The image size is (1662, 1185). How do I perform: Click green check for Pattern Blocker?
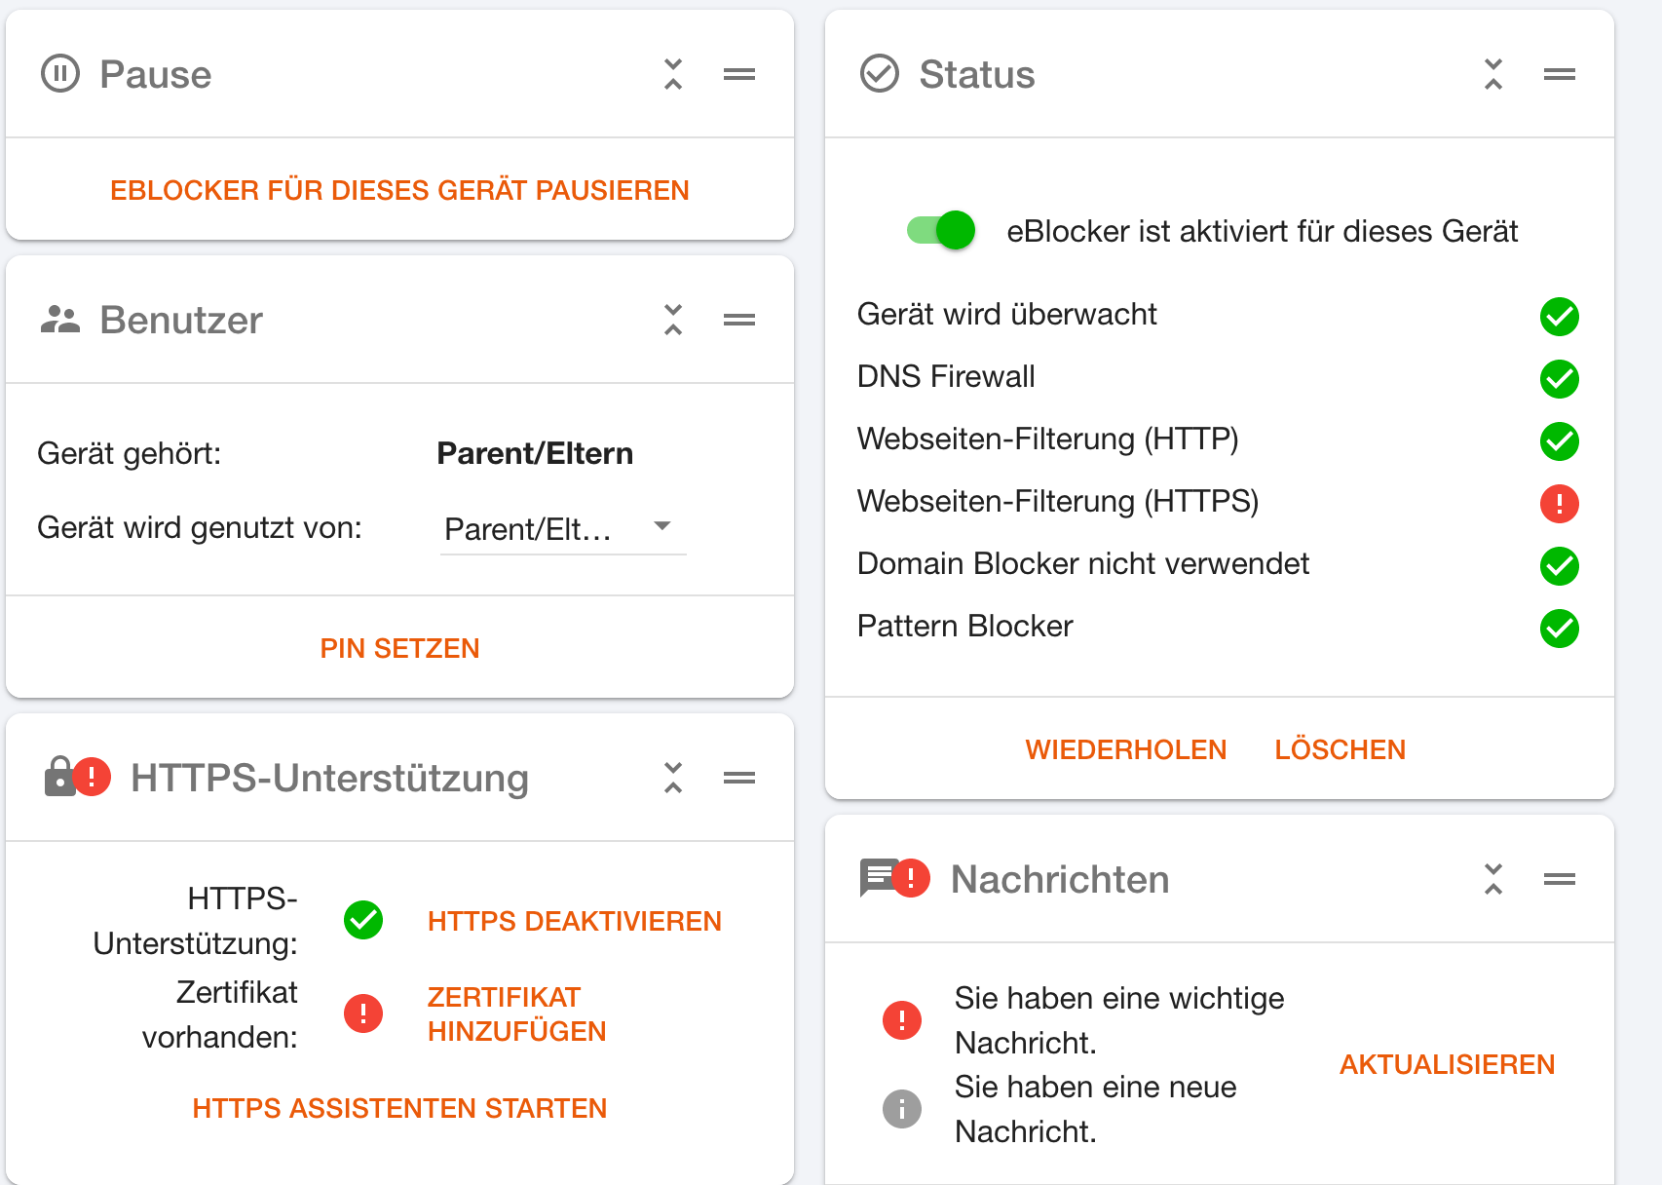point(1560,629)
